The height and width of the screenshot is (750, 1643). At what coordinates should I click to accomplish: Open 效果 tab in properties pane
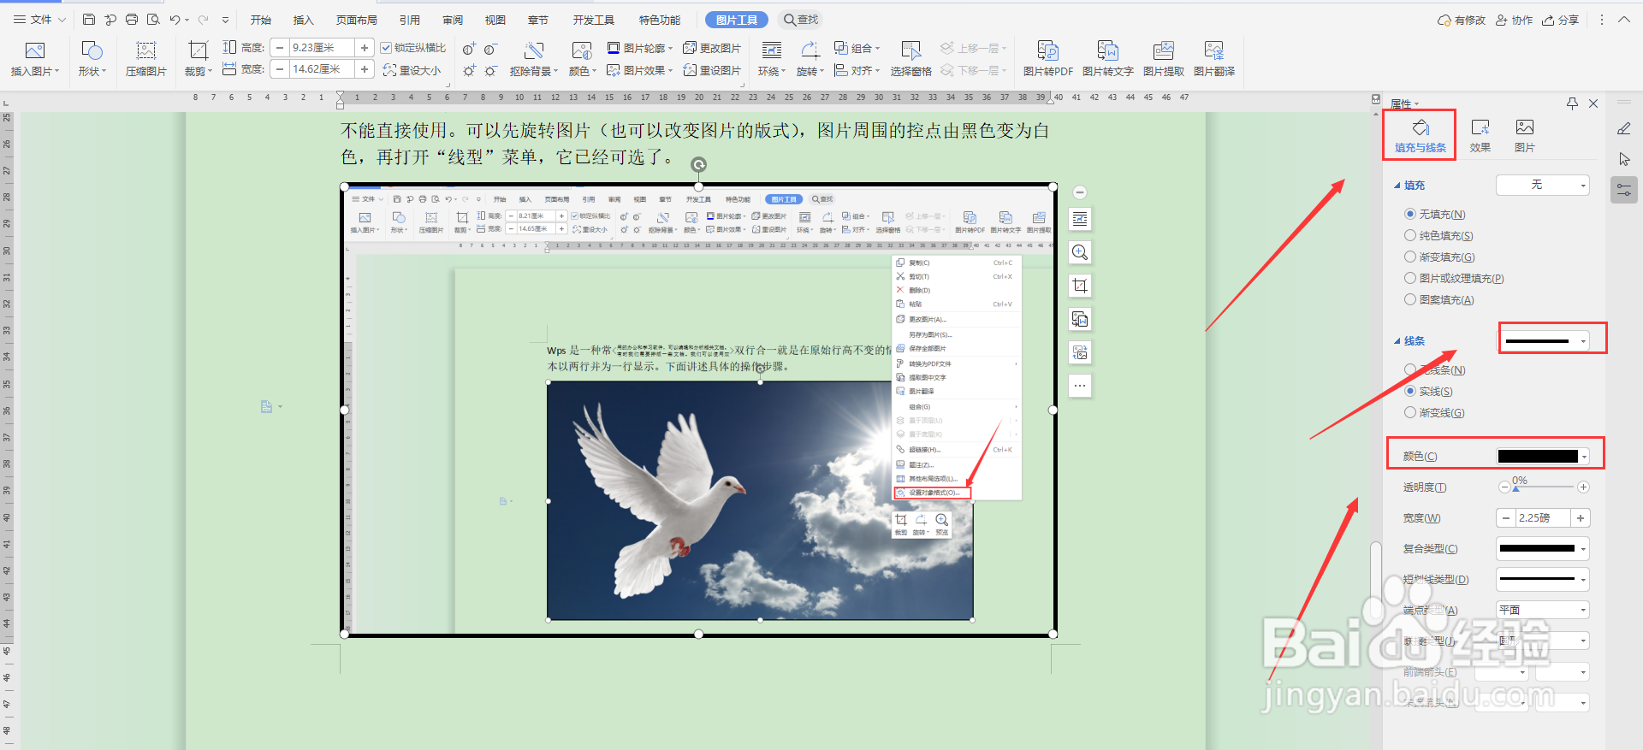(x=1480, y=136)
